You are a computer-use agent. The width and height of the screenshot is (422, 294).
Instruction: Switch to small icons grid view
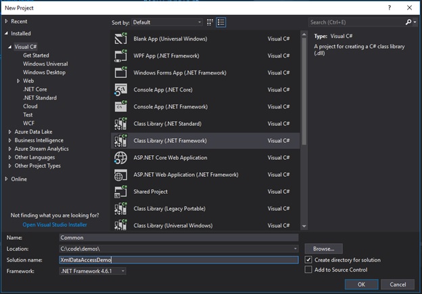click(x=210, y=22)
